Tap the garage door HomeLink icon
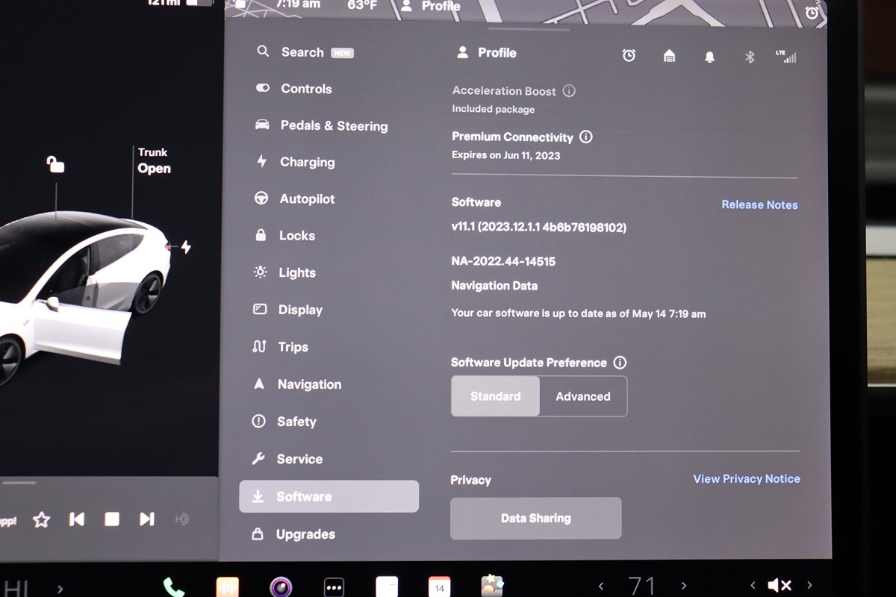 coord(669,56)
